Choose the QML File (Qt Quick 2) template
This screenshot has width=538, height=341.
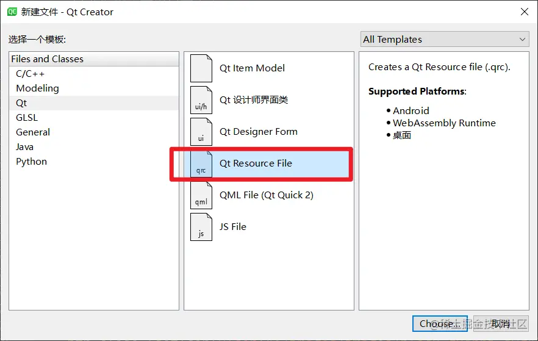coord(269,195)
